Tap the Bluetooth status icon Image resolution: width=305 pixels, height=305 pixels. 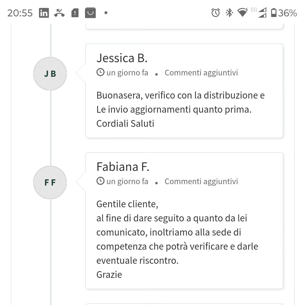(x=229, y=13)
